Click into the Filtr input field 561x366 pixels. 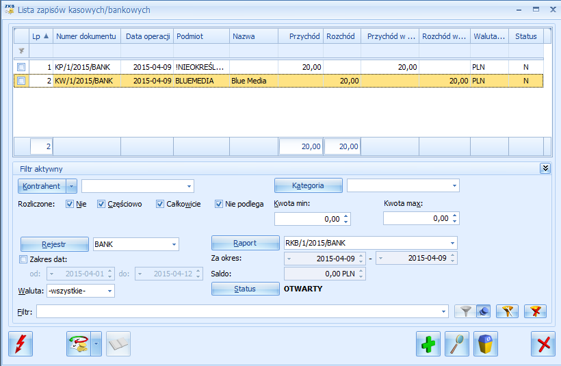click(238, 311)
